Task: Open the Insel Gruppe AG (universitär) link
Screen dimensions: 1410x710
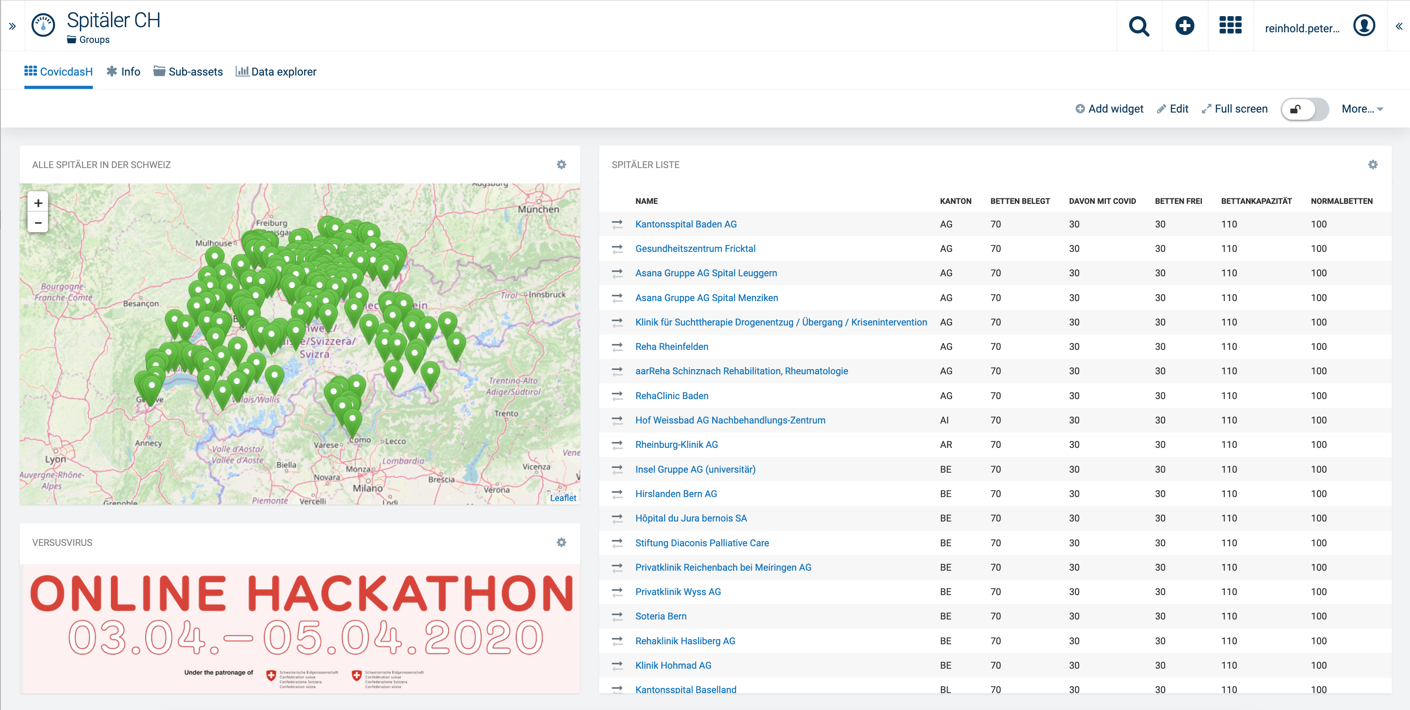Action: tap(695, 469)
